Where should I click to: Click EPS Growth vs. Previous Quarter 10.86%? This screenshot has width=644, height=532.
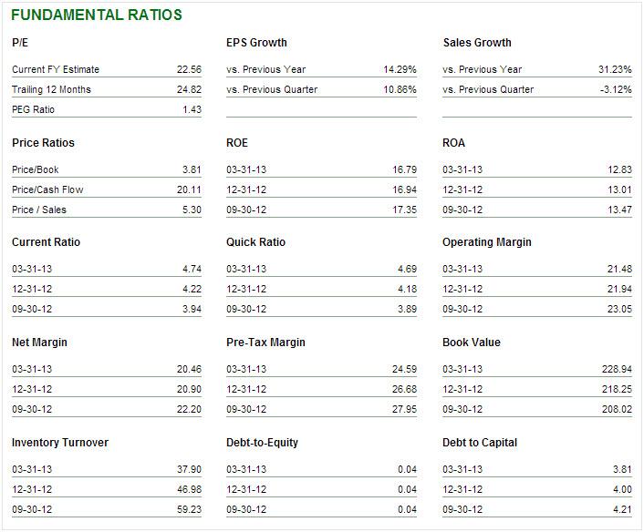[x=400, y=89]
